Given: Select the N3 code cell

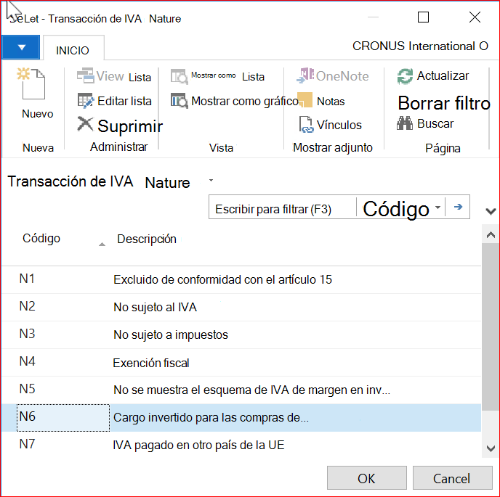Looking at the screenshot, I should tap(63, 334).
